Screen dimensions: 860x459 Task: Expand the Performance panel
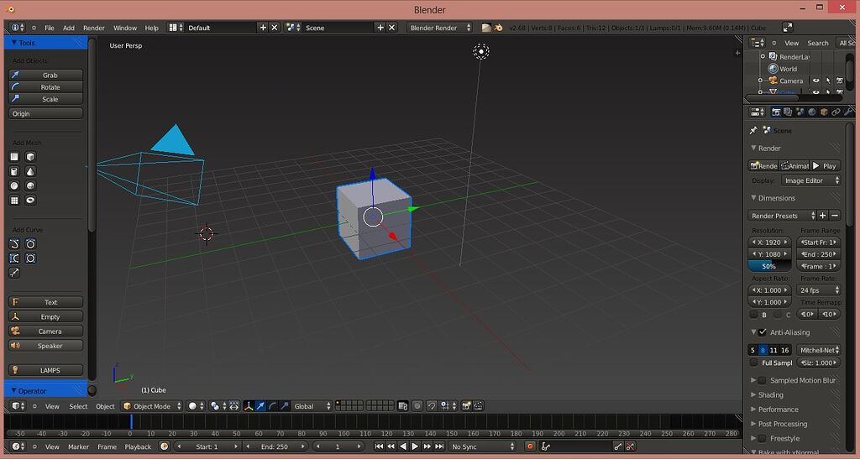click(779, 409)
